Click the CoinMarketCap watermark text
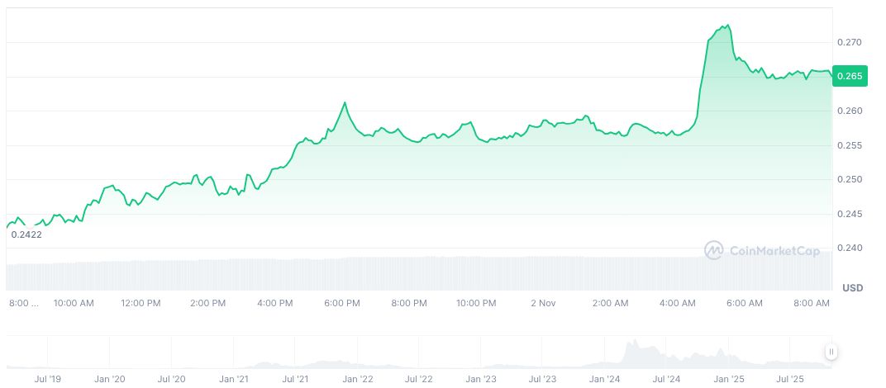Screen dimensions: 886x388 coord(774,250)
